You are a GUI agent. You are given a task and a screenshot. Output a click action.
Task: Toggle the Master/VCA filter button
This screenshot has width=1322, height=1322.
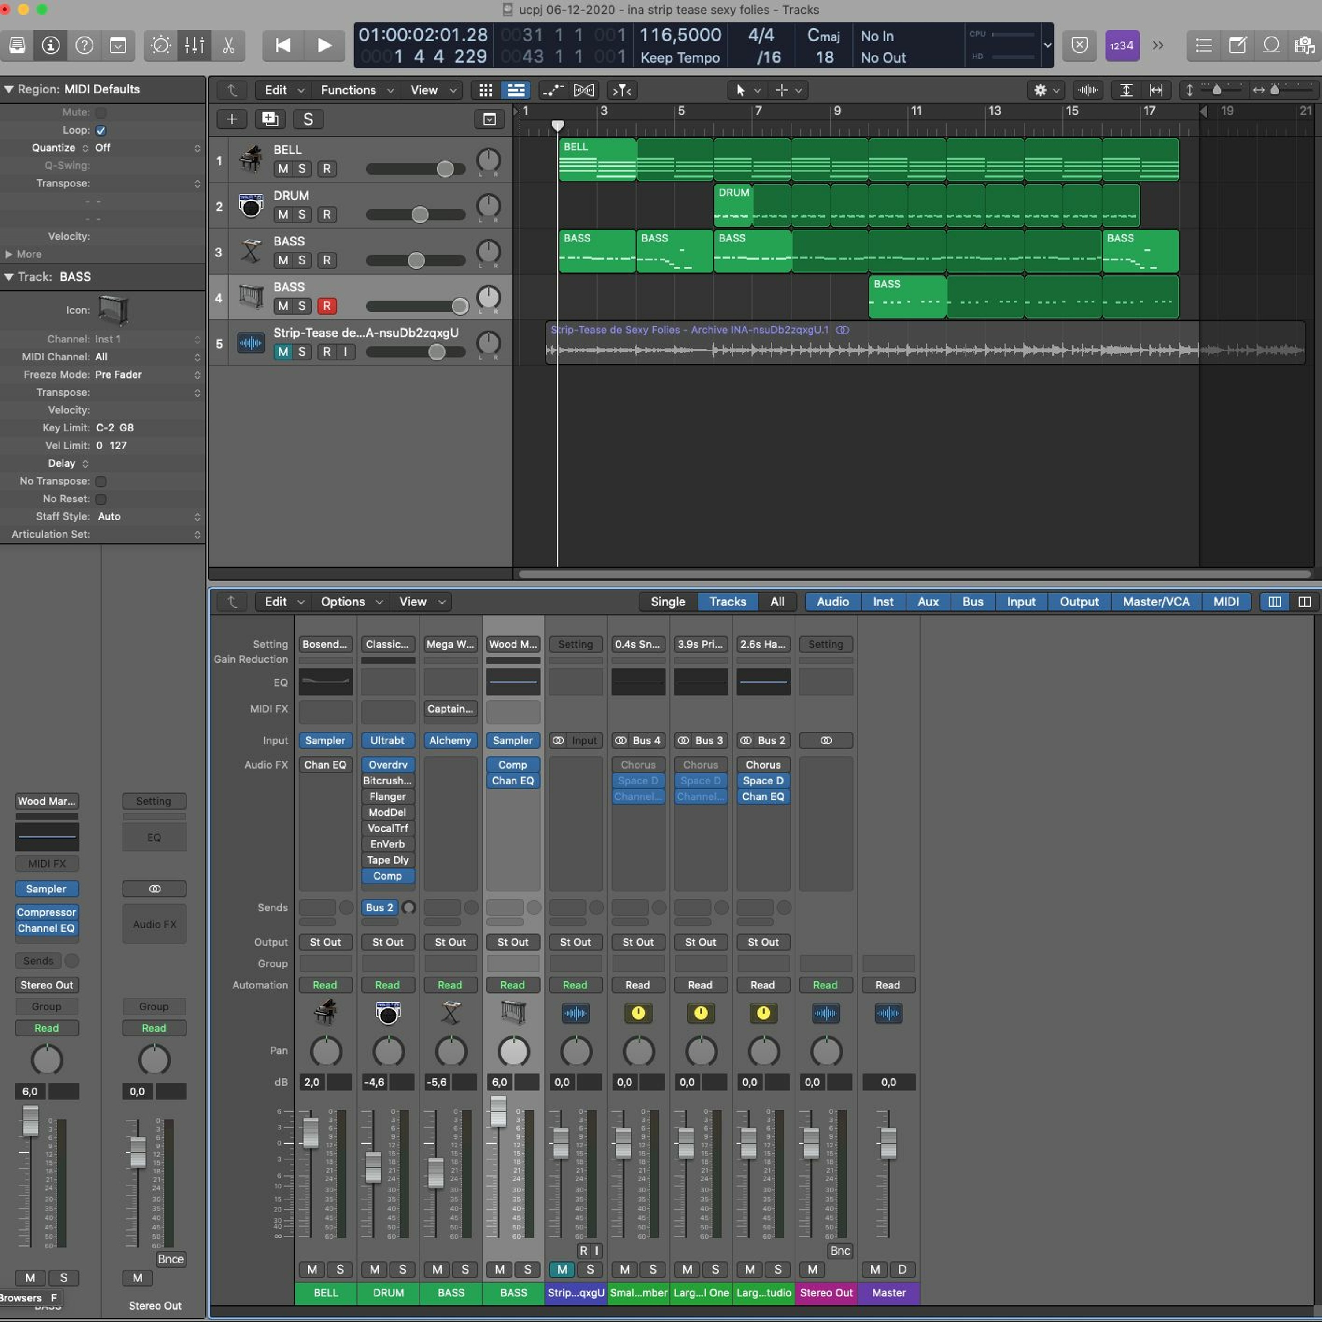point(1156,602)
